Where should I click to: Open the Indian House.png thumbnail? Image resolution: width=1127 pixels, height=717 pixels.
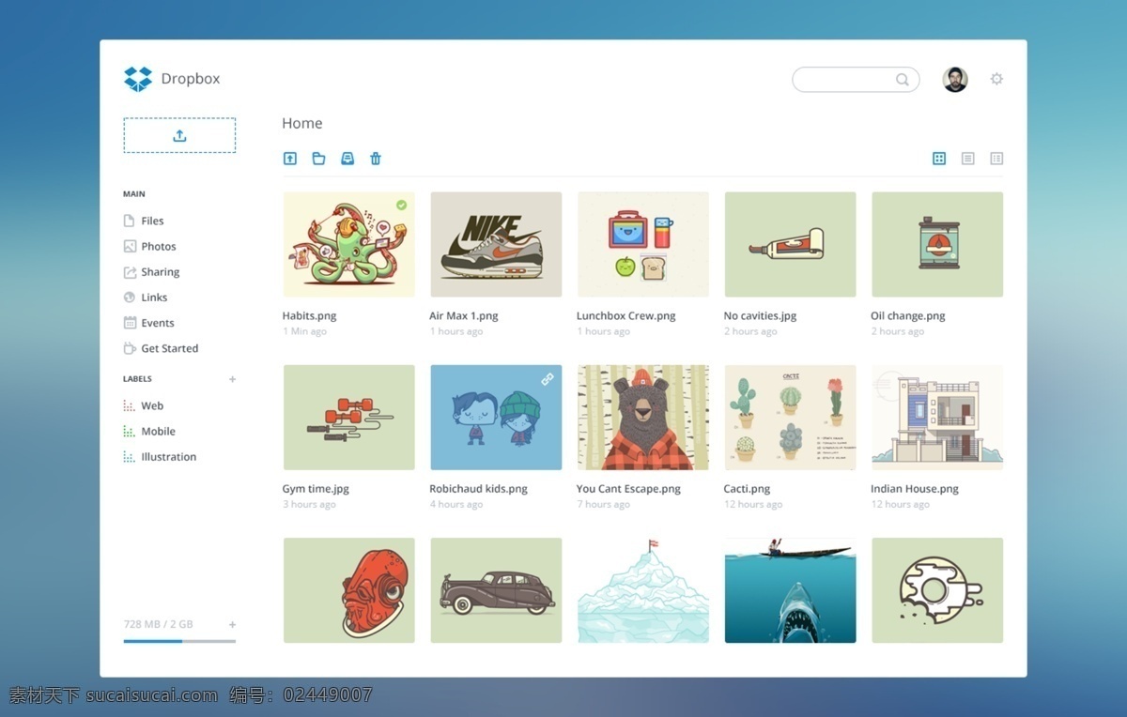[x=937, y=418]
